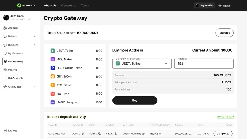
Task: Click the BTC Bitcoin coin icon
Action: pyautogui.click(x=52, y=85)
